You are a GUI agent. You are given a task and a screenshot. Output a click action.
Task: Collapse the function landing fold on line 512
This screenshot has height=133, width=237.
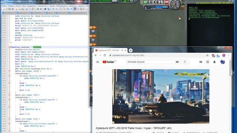click(10, 47)
